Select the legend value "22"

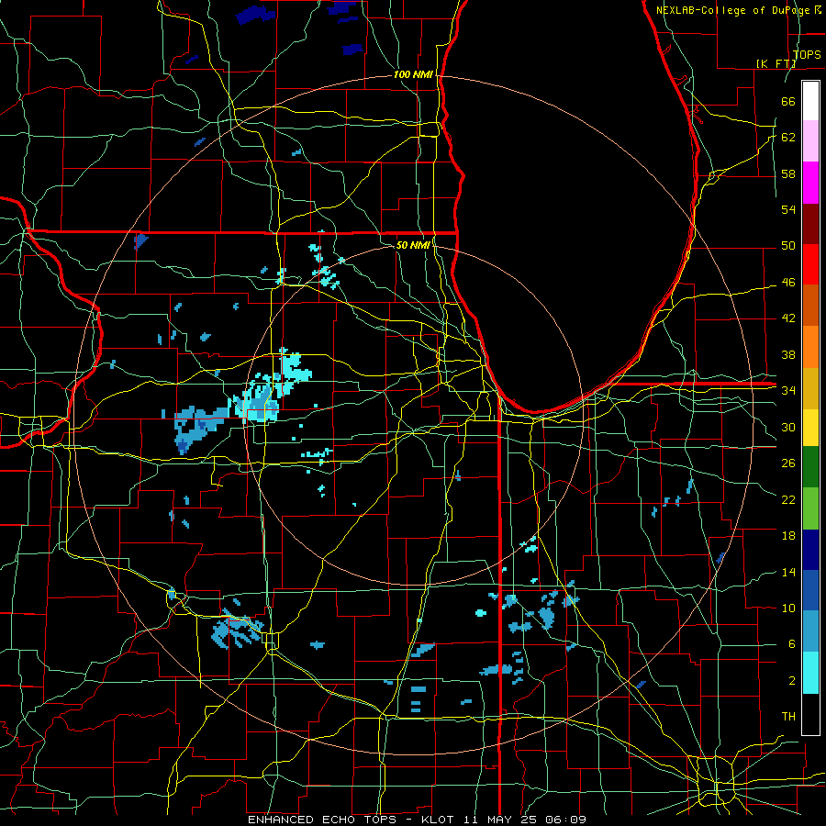coord(788,499)
